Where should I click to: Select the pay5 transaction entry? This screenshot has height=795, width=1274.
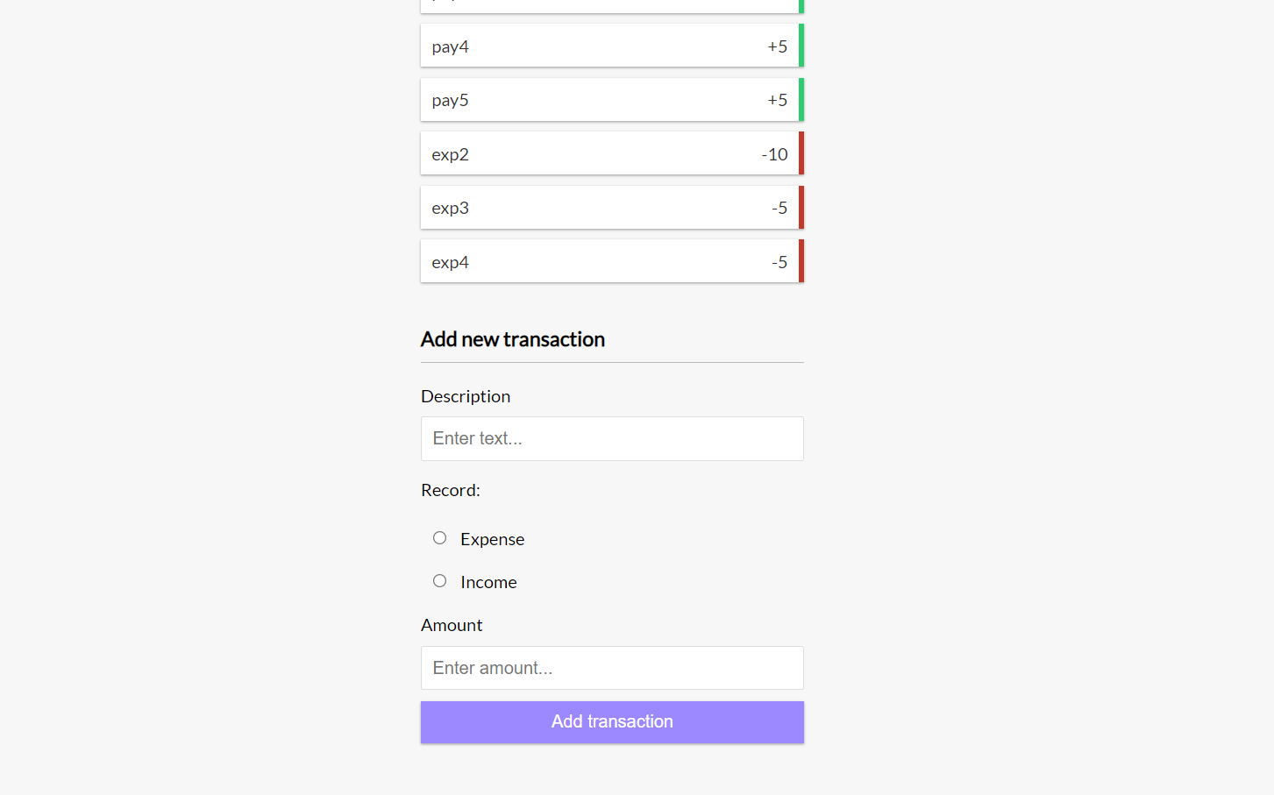[605, 99]
